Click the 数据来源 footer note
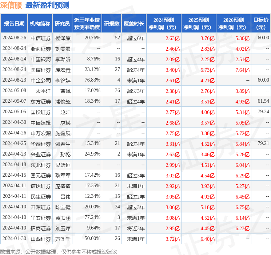This screenshot has width=271, height=255. (59, 251)
